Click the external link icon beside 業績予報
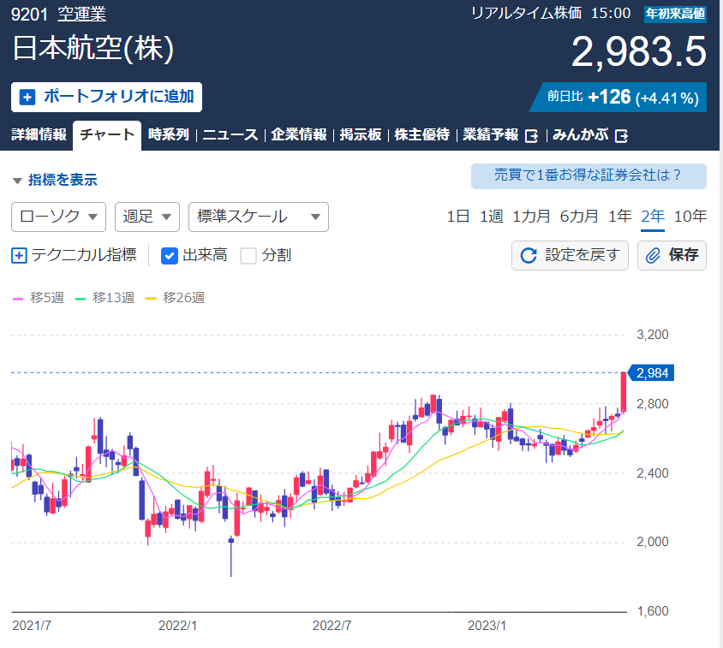723x648 pixels. [532, 136]
